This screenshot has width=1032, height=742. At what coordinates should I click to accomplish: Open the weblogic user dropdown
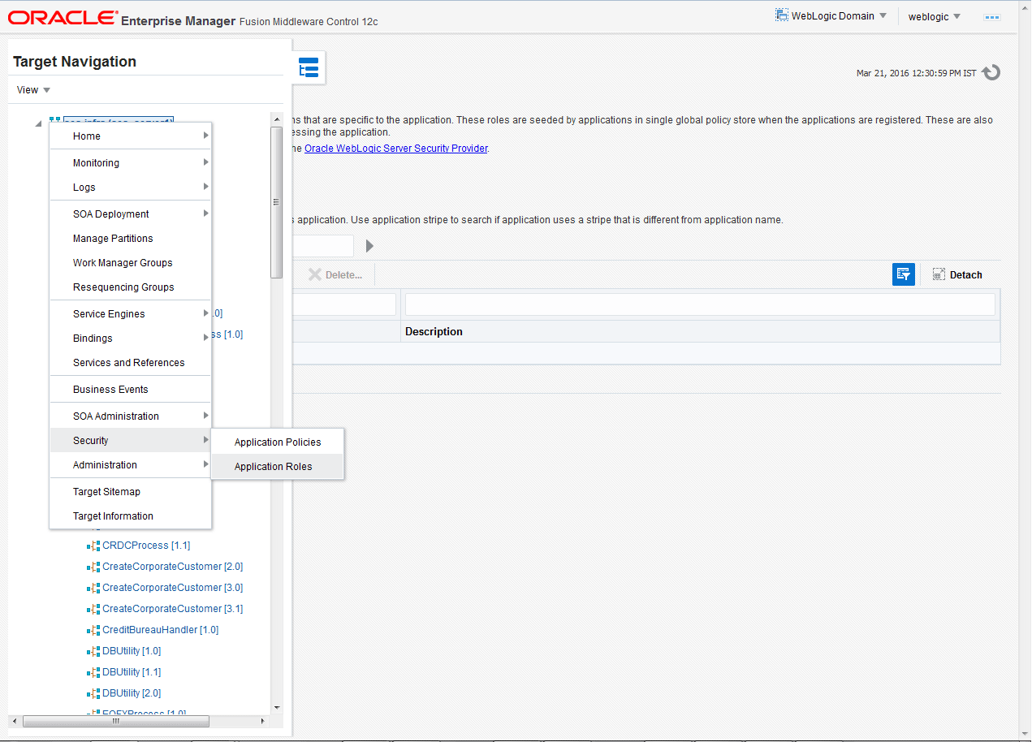[x=934, y=17]
